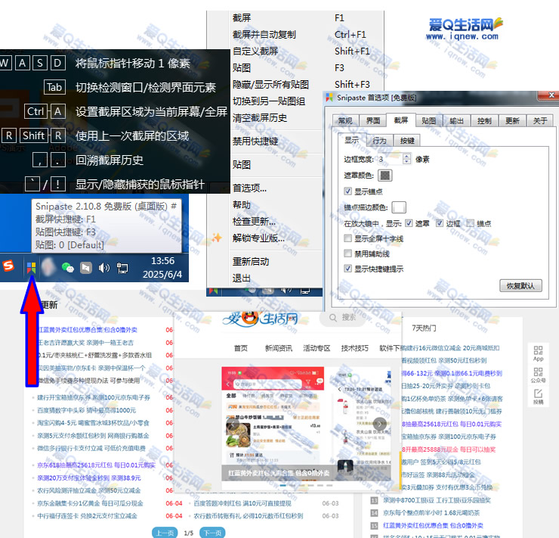This screenshot has width=559, height=538.
Task: Open the Snipaste tray icon in taskbar
Action: [32, 267]
